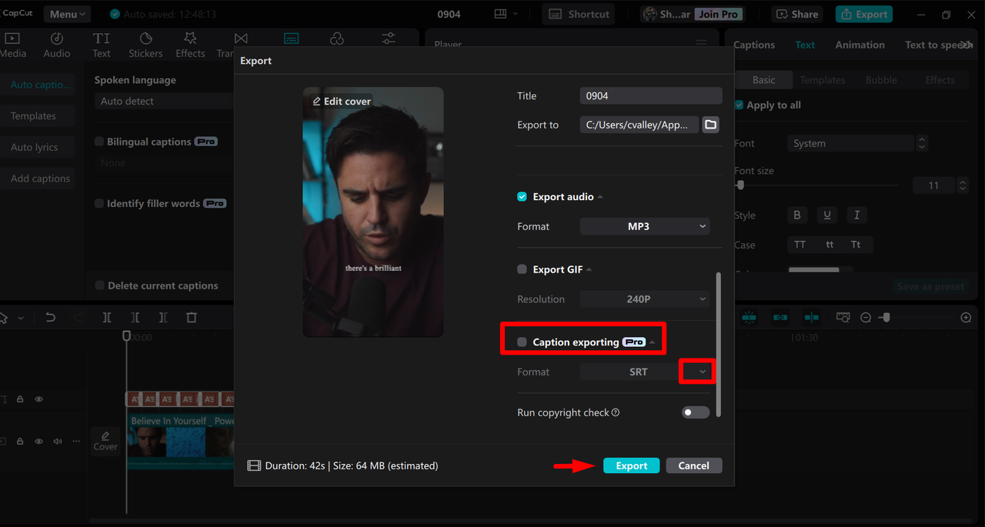Open the 240P GIF resolution dropdown
Screen dimensions: 985x527
[x=645, y=299]
